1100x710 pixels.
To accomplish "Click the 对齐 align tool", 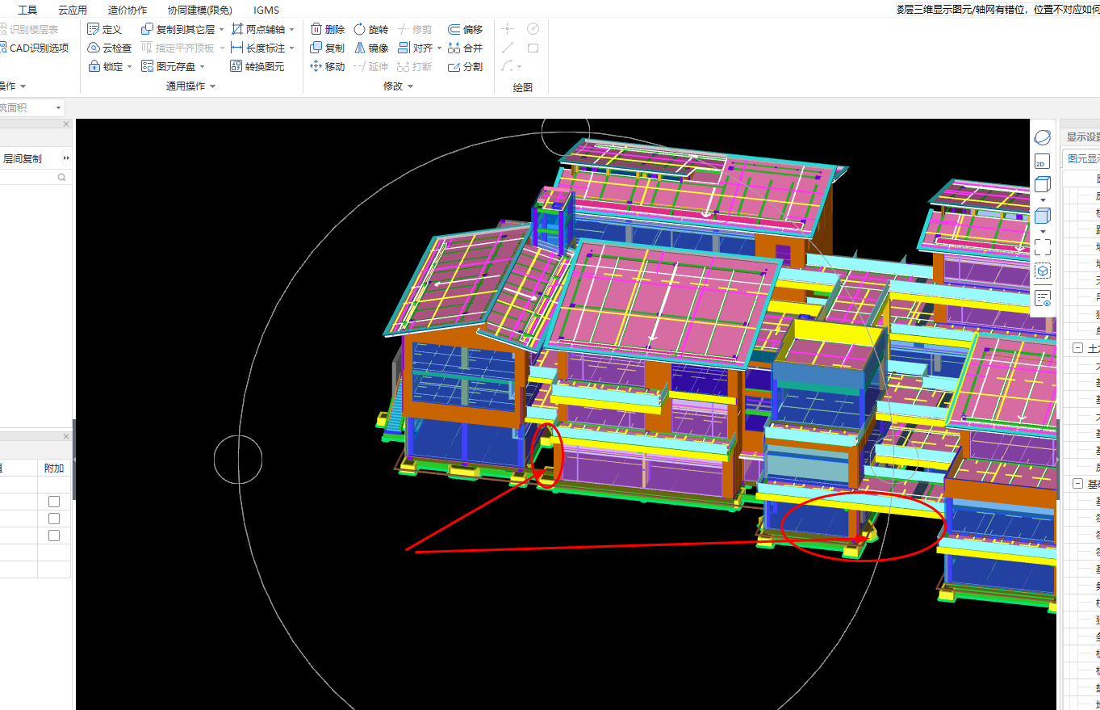I will (x=415, y=48).
